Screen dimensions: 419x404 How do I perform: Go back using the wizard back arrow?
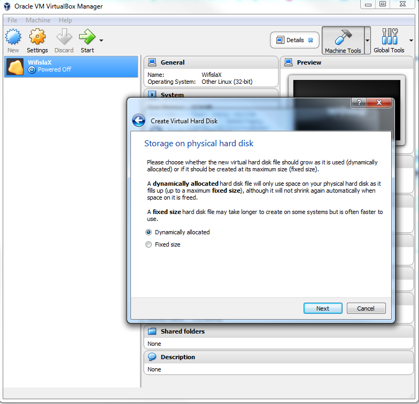coord(139,121)
